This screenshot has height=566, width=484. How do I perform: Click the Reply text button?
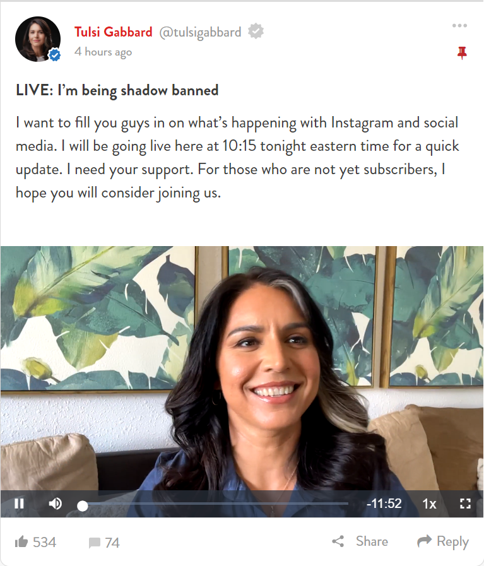pos(452,541)
